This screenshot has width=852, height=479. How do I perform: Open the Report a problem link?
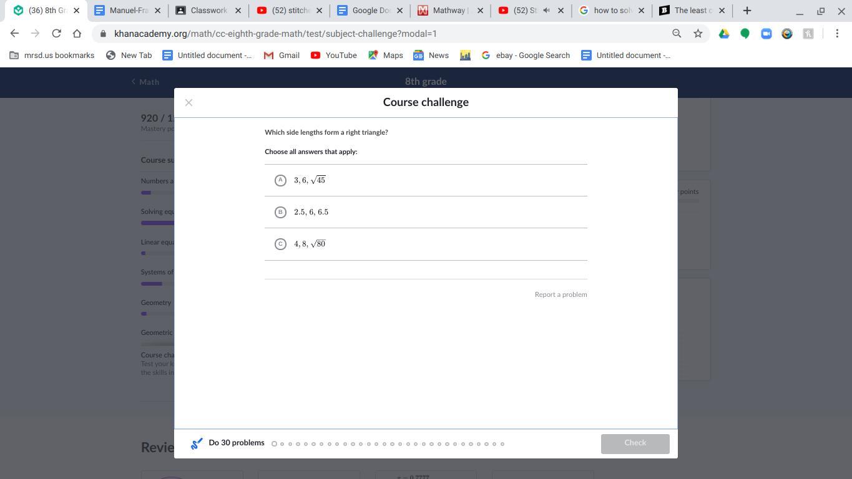pos(561,294)
